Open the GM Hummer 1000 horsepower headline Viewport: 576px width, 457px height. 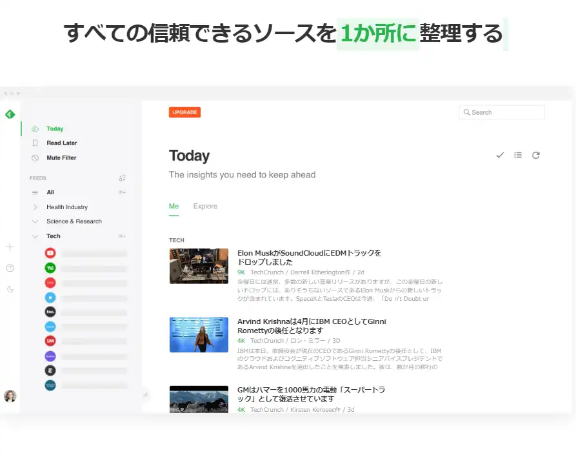click(311, 394)
